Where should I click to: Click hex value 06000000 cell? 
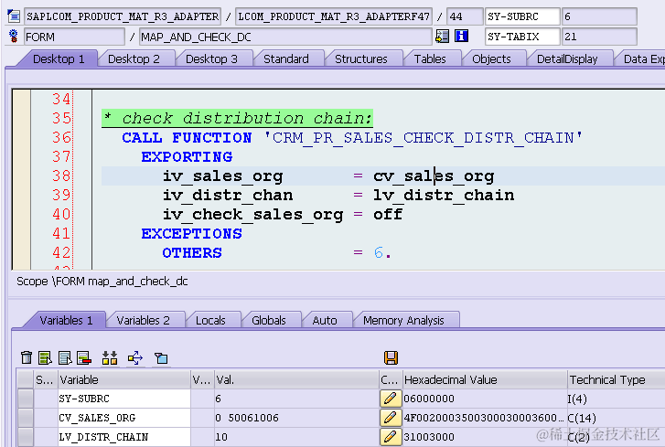[485, 399]
